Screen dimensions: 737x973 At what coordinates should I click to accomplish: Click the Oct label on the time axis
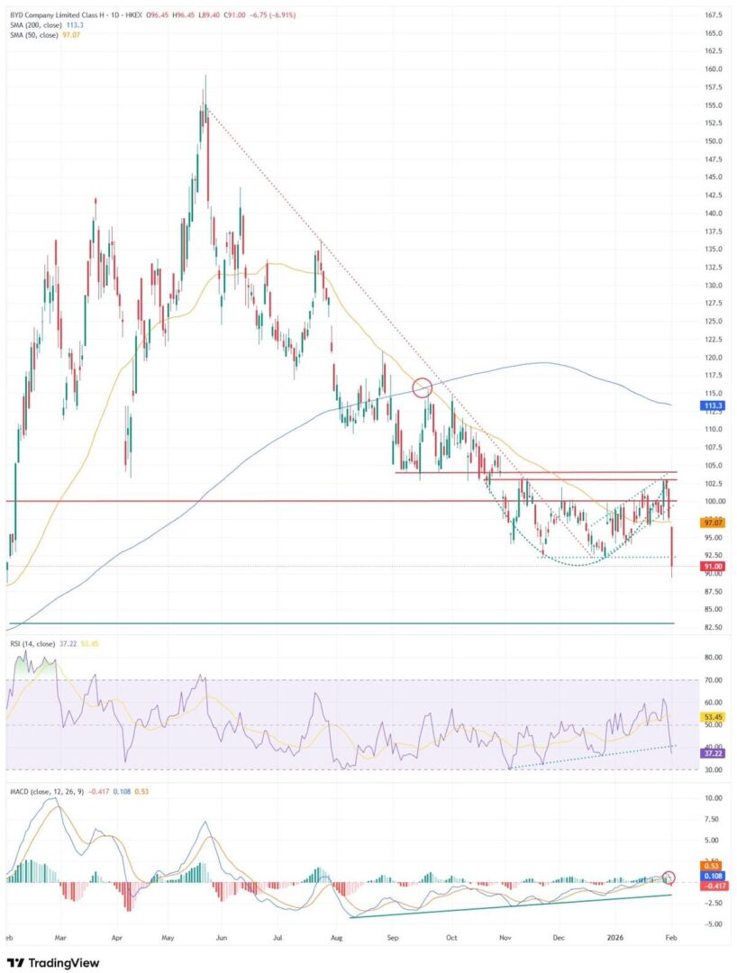tap(451, 938)
